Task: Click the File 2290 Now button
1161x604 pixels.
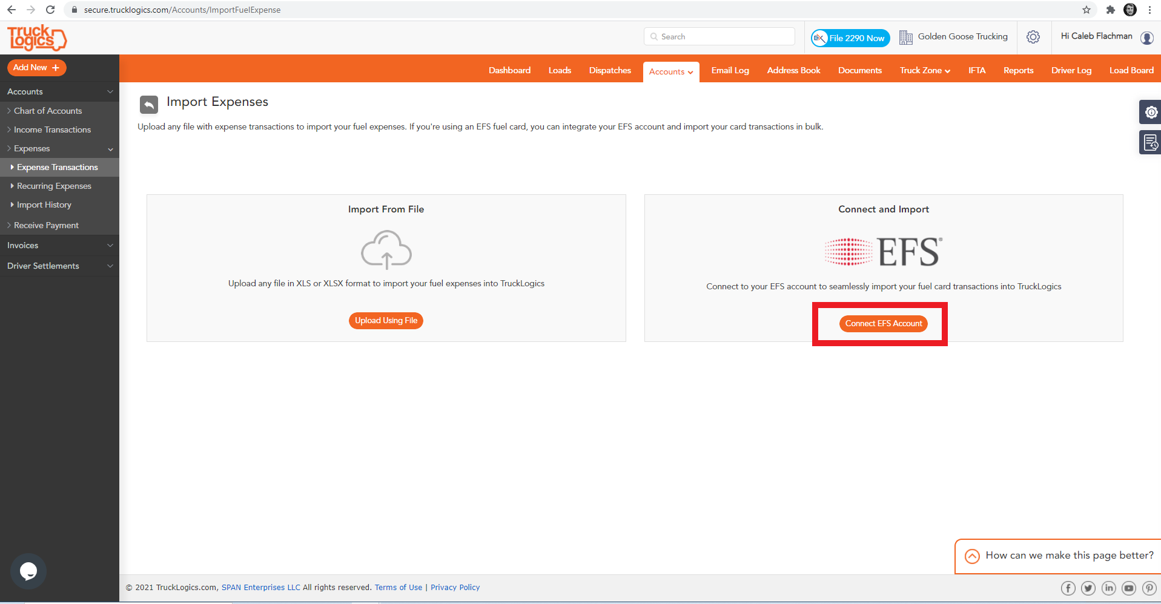Action: [850, 38]
